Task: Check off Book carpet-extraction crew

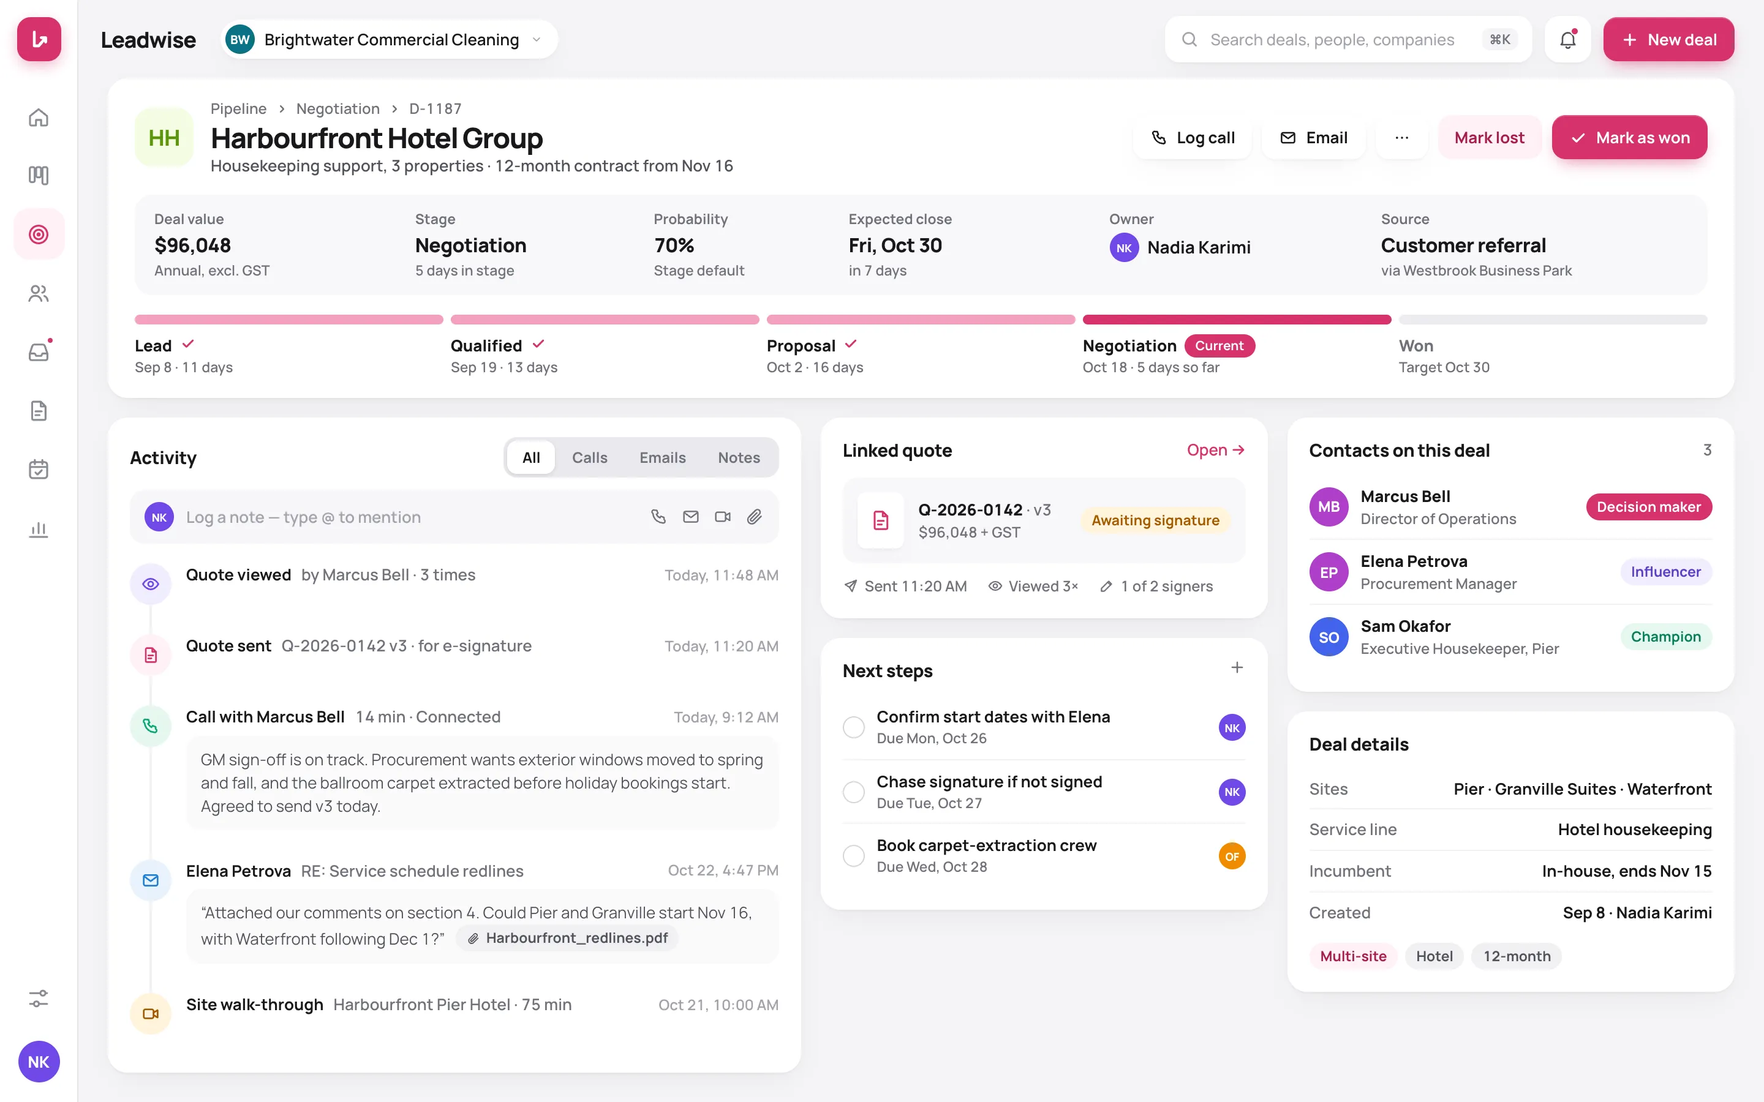Action: [x=854, y=856]
